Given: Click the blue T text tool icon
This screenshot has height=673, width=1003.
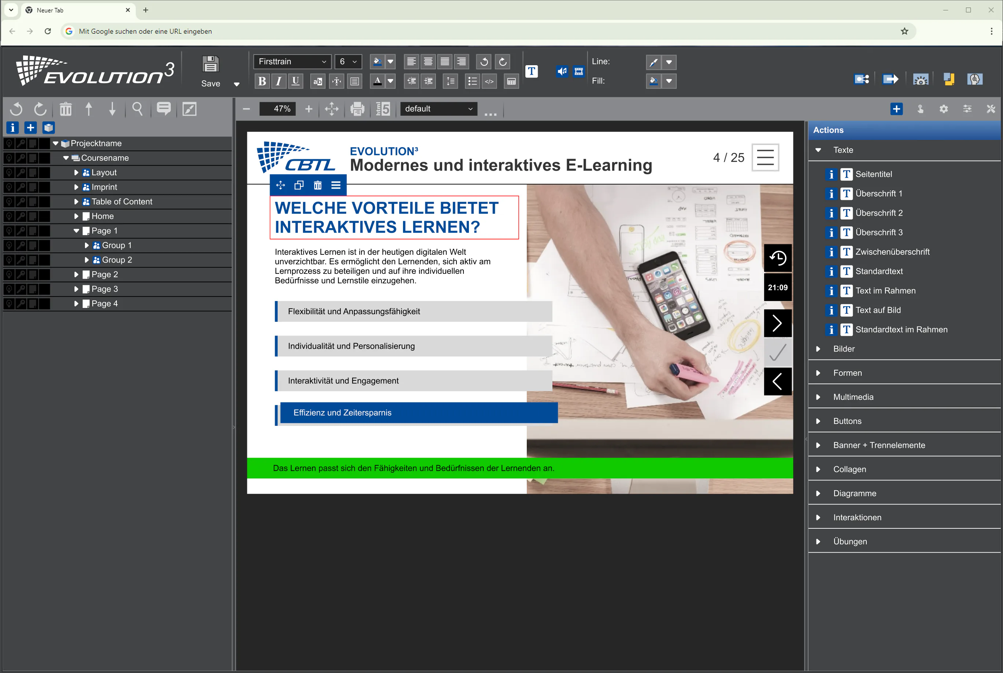Looking at the screenshot, I should 532,71.
